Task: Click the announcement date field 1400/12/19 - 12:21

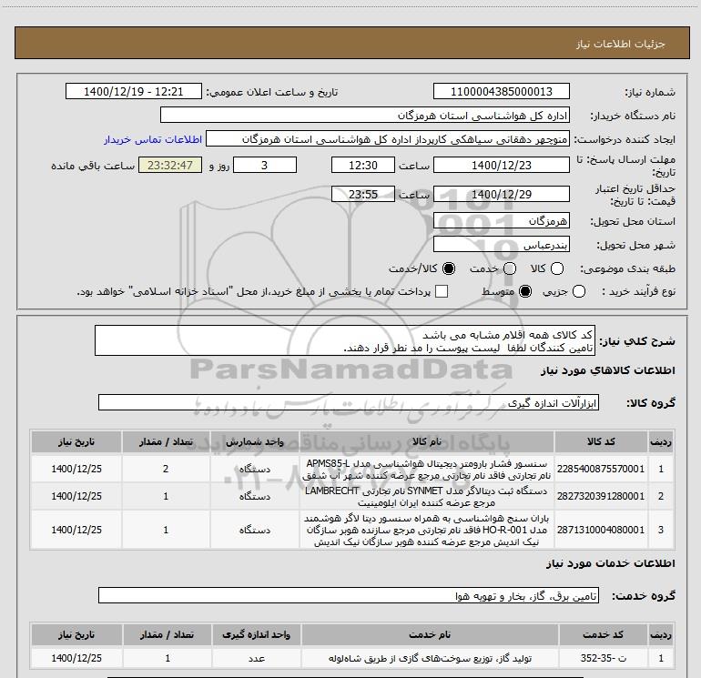Action: click(x=134, y=92)
